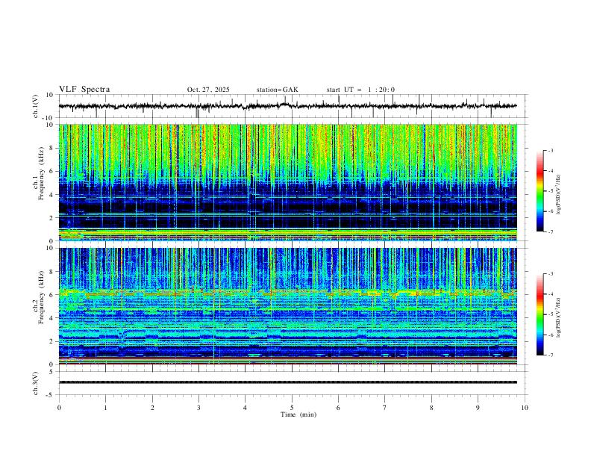Image resolution: width=591 pixels, height=457 pixels.
Task: Click the "7" tick on the time axis
Action: (385, 408)
